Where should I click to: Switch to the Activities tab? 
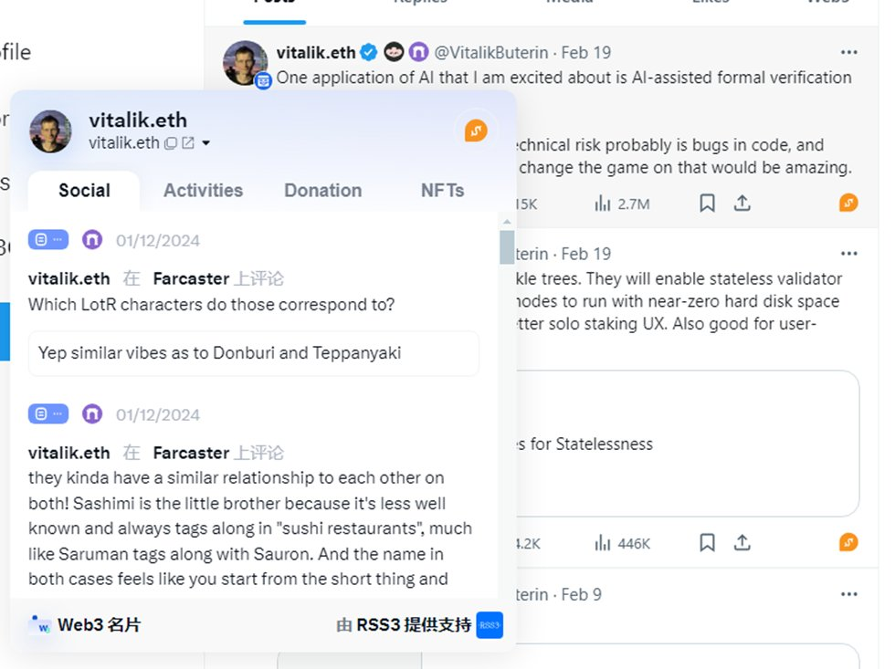tap(203, 190)
